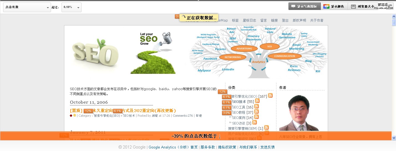Go to 关于作者 in the blog navigation
The image size is (396, 151).
317,20
